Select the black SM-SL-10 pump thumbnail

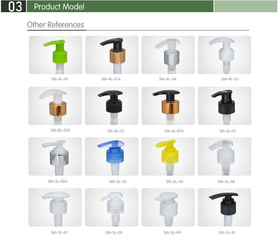pos(225,207)
